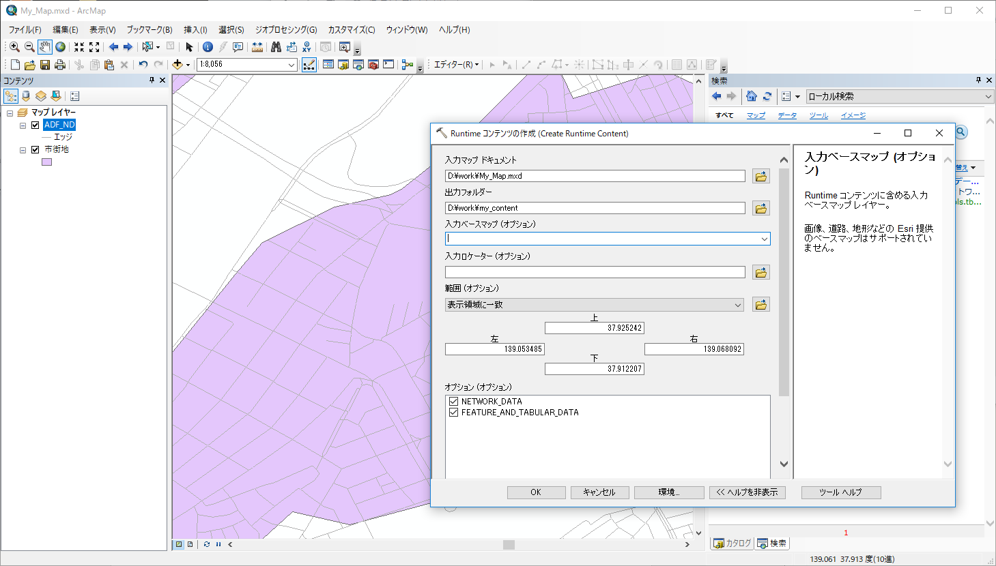The width and height of the screenshot is (996, 566).
Task: Click the Save map icon
Action: (45, 65)
